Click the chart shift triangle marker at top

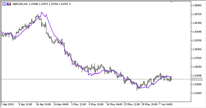[171, 2]
